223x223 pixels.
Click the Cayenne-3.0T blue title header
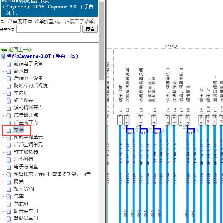click(x=49, y=8)
